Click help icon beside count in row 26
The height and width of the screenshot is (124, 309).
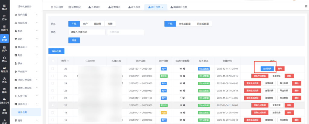pos(184,68)
